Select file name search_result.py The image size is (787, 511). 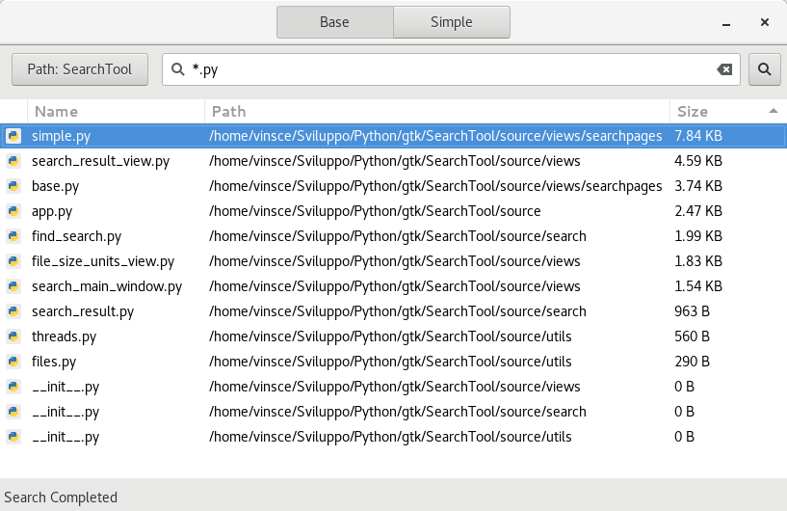(x=83, y=312)
